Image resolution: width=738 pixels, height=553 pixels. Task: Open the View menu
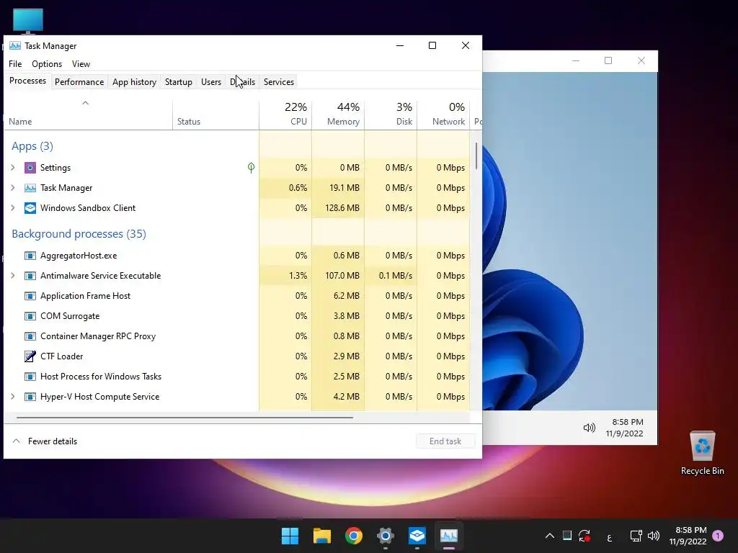81,64
